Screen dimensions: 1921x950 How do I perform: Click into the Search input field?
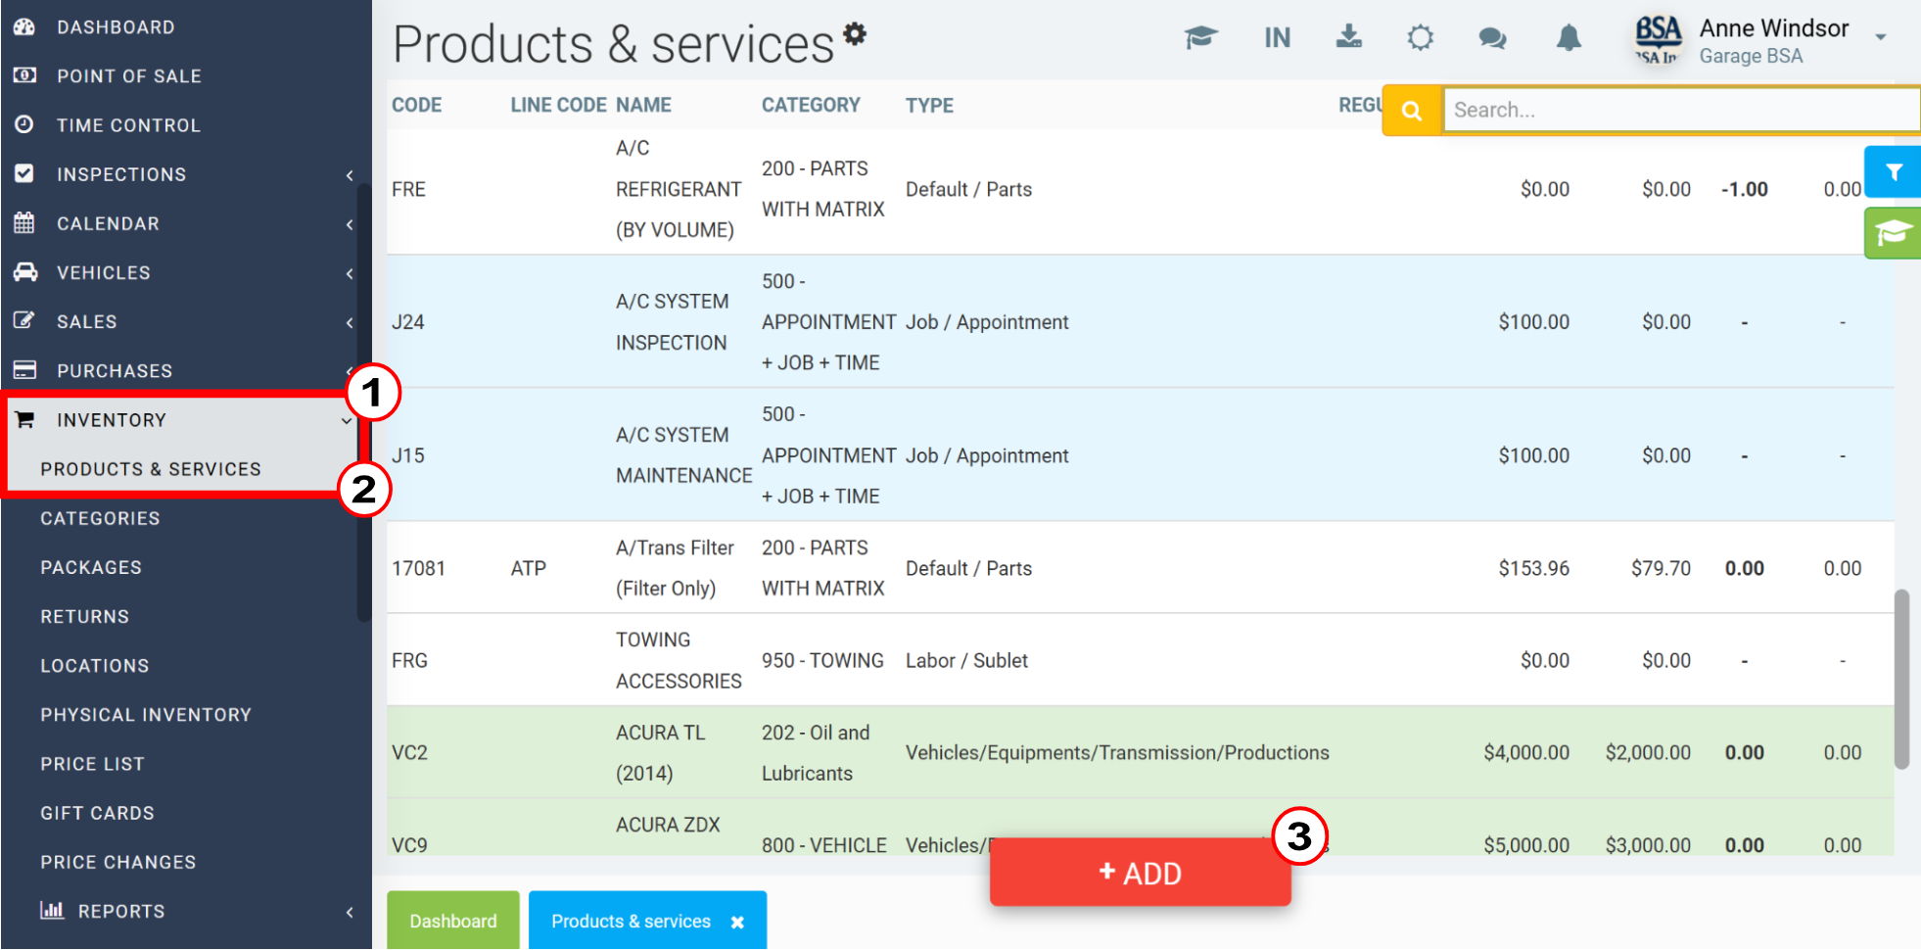[1681, 111]
